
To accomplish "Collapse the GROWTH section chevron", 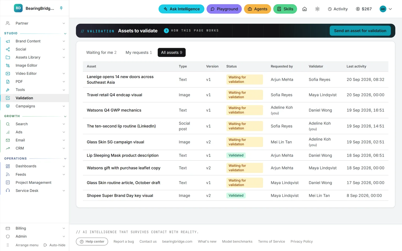I will click(65, 116).
